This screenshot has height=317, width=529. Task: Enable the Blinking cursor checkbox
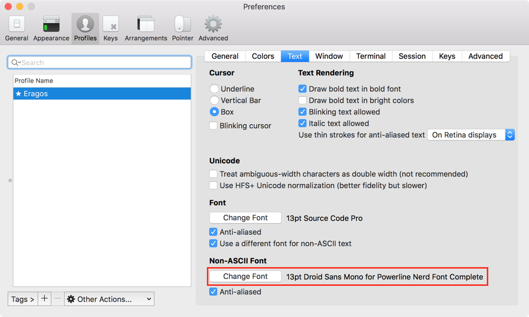click(214, 125)
